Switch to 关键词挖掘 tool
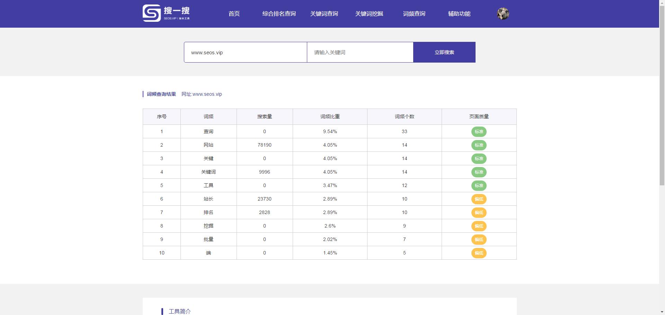Image resolution: width=665 pixels, height=315 pixels. [369, 14]
